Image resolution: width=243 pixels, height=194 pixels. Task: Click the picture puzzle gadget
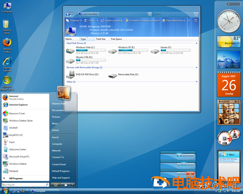[229, 112]
